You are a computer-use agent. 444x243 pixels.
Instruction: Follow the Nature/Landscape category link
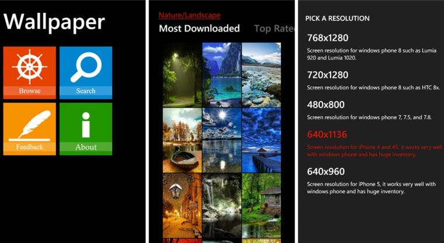(189, 15)
